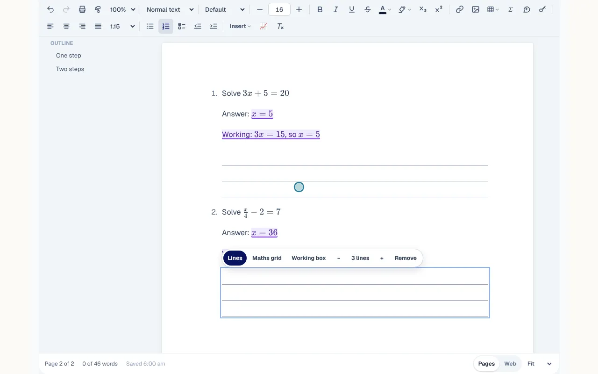
Task: Apply superscript formatting
Action: pyautogui.click(x=439, y=9)
